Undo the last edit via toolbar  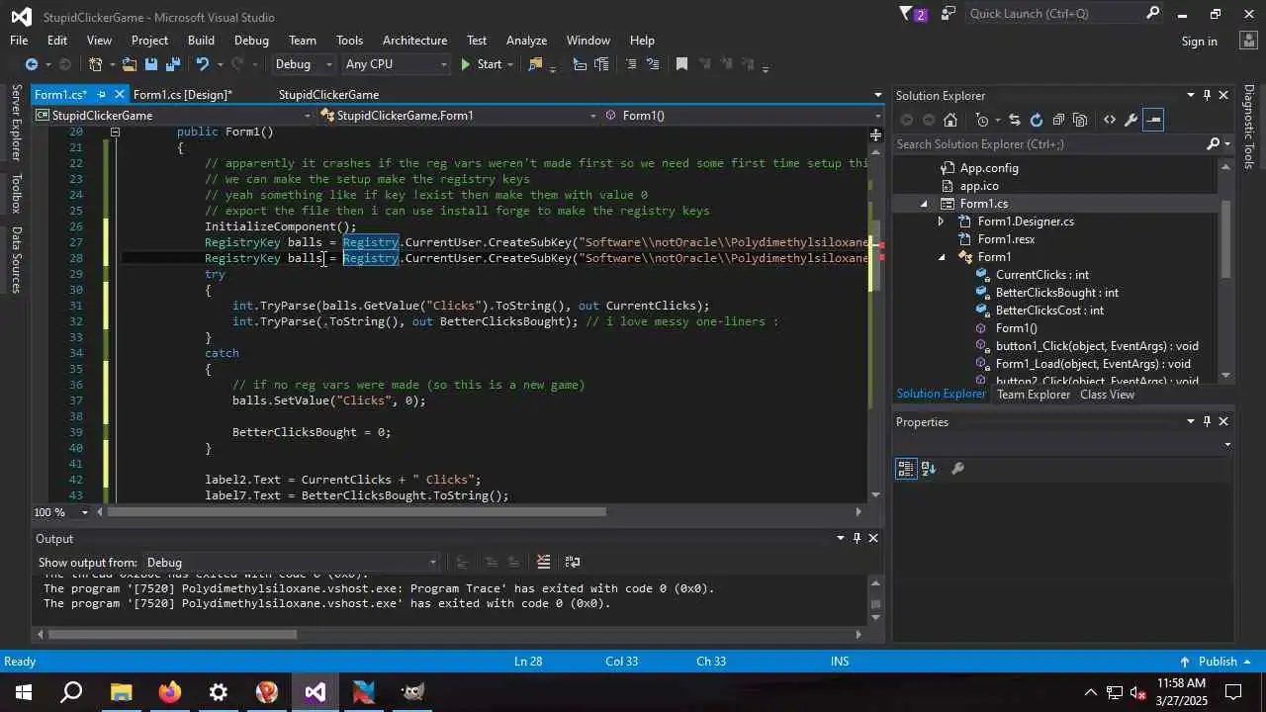click(x=203, y=64)
